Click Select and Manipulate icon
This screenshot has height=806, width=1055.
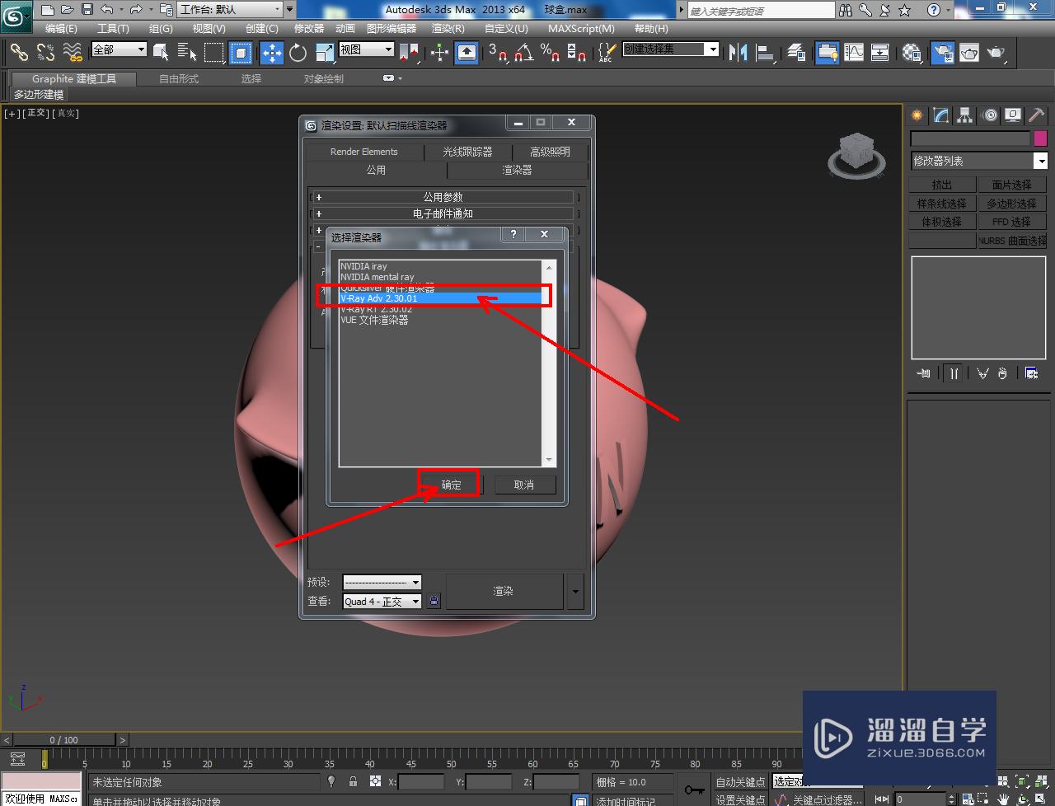(439, 53)
